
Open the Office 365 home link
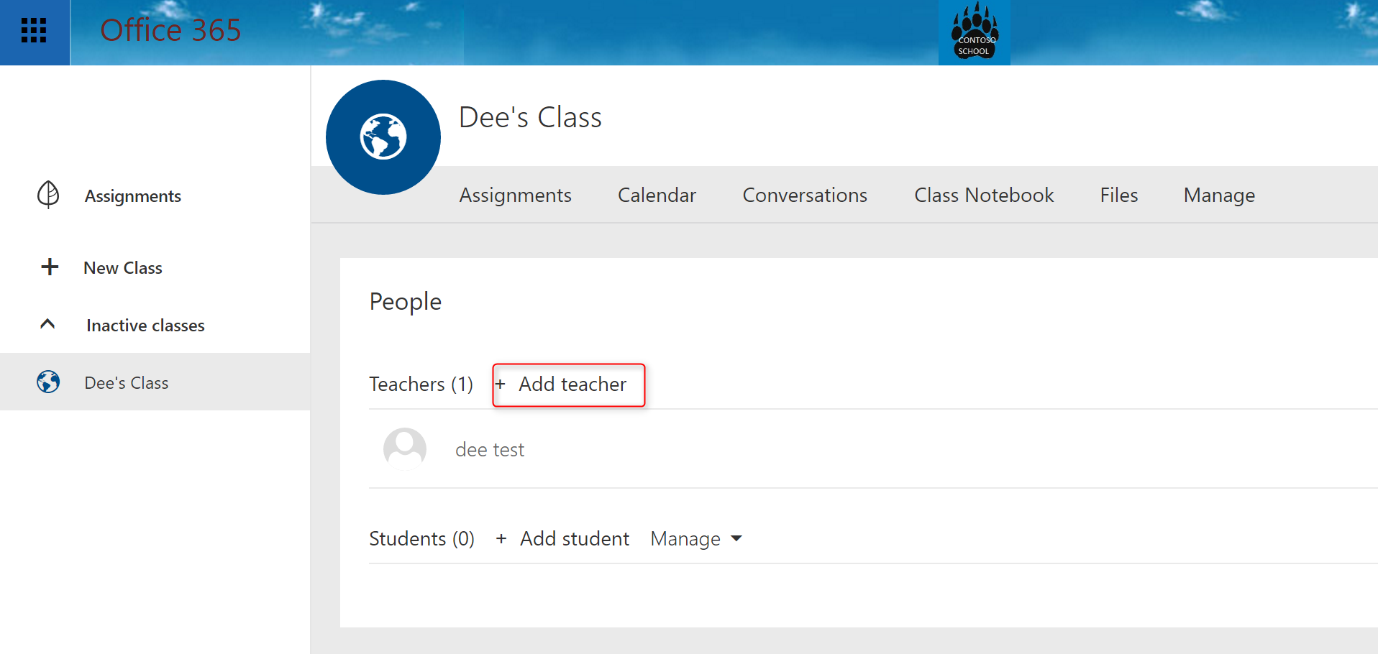tap(170, 30)
